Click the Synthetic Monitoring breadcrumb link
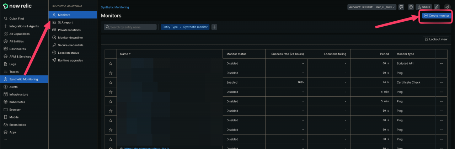 [x=115, y=7]
